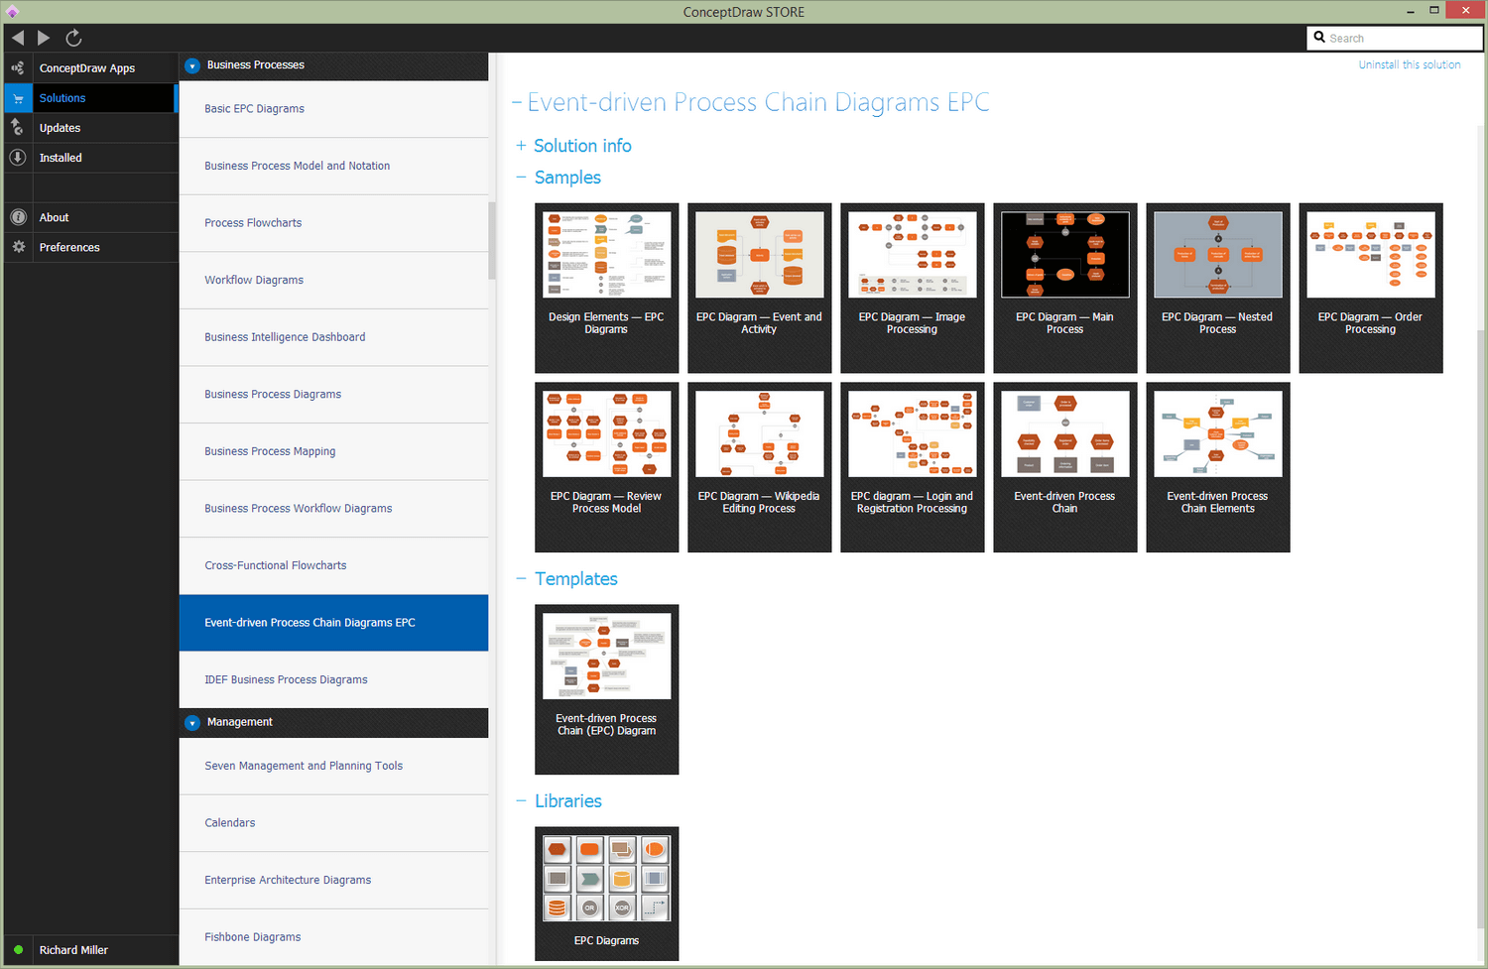The height and width of the screenshot is (969, 1488).
Task: Open EPC Diagram — Wikipedia Editing Process sample
Action: (x=759, y=467)
